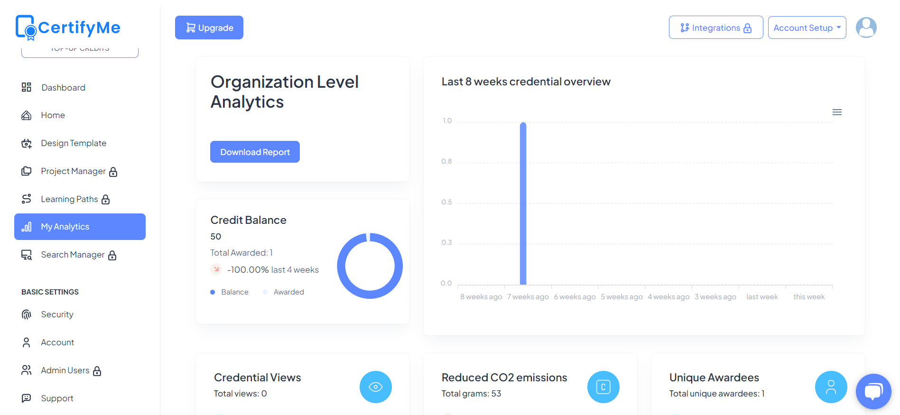Viewport: 900px width, 415px height.
Task: Click the lock icon on Integrations button
Action: pyautogui.click(x=748, y=28)
